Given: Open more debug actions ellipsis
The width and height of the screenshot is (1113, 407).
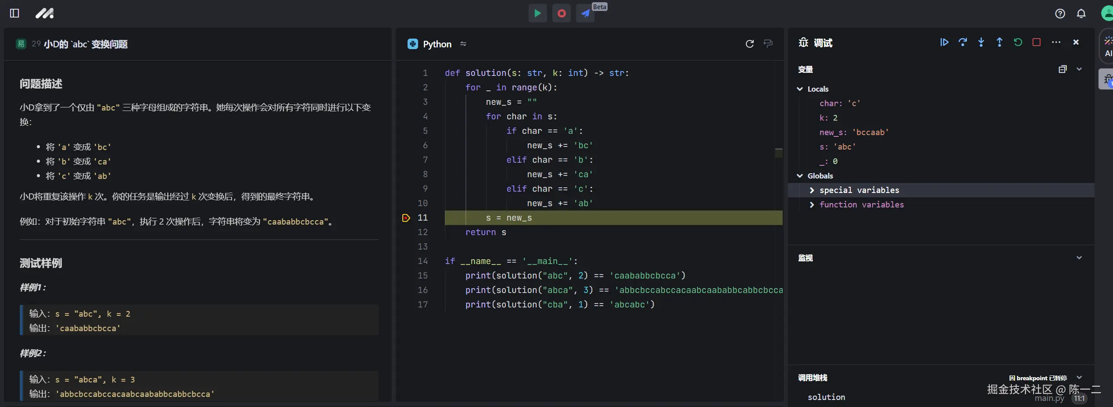Looking at the screenshot, I should tap(1056, 42).
